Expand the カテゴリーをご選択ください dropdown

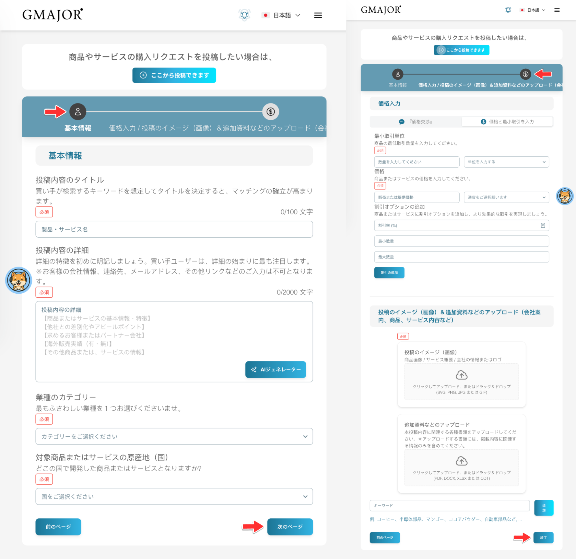[174, 437]
